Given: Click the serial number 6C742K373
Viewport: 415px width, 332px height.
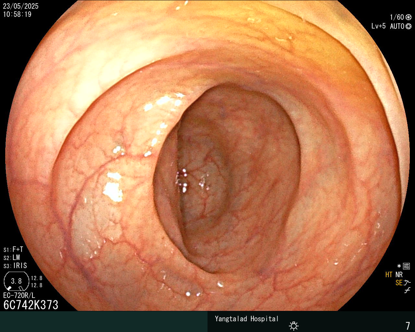Looking at the screenshot, I should tap(31, 305).
